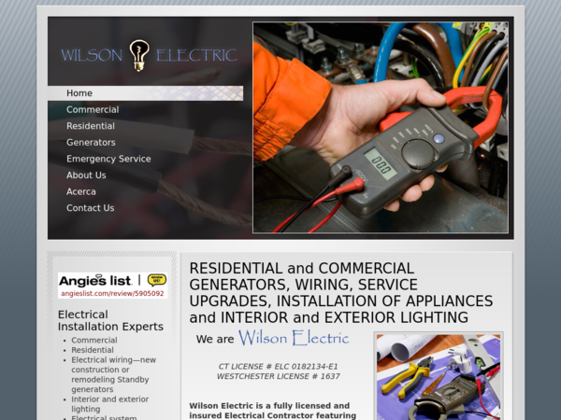Click the yellow Review Us speech-bubble icon

(x=157, y=280)
